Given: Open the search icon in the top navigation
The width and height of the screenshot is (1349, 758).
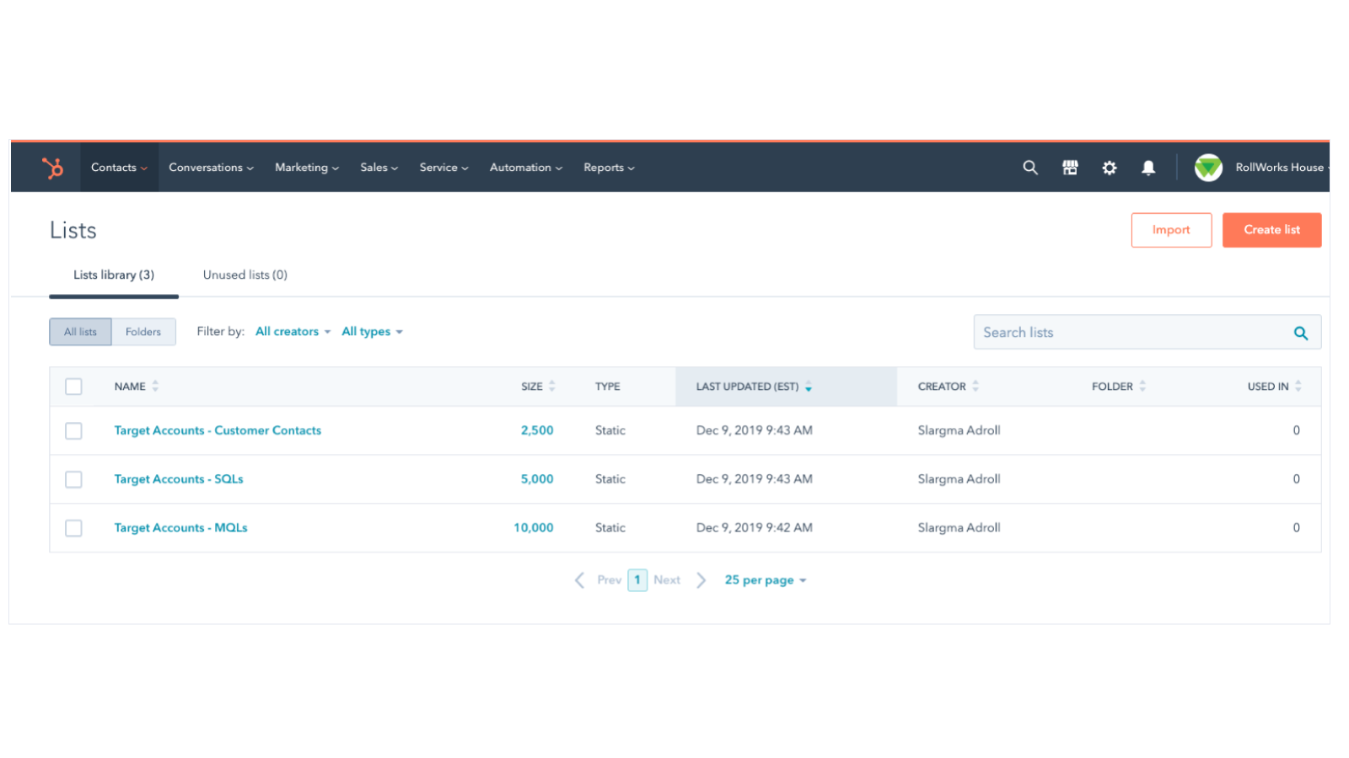Looking at the screenshot, I should (x=1029, y=167).
